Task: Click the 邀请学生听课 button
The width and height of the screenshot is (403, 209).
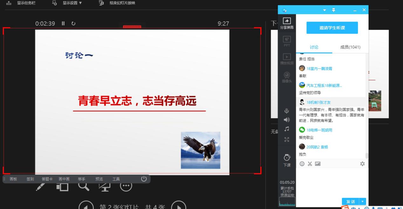Action: (332, 28)
